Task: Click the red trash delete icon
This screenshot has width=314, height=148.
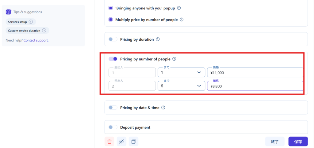Action: pos(109,142)
